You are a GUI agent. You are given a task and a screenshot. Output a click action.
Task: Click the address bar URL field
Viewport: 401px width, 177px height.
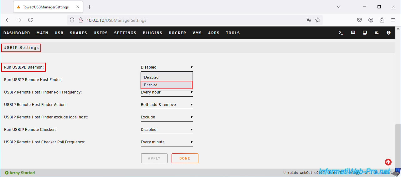click(194, 20)
